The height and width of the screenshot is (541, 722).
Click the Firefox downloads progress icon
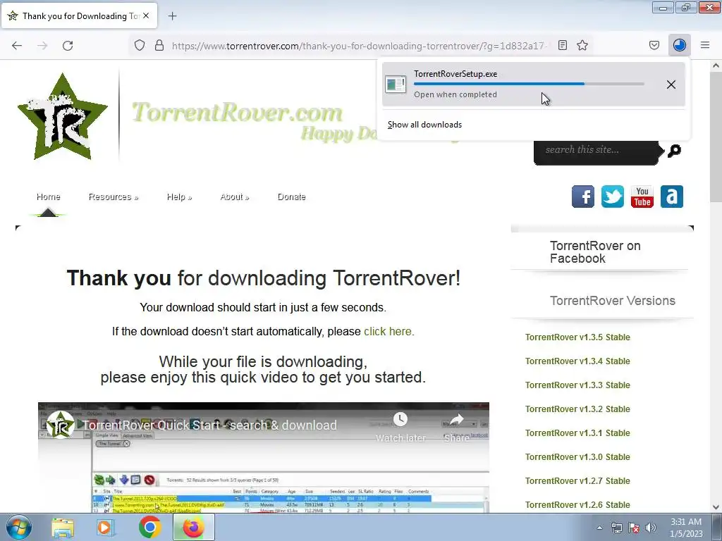pos(680,45)
